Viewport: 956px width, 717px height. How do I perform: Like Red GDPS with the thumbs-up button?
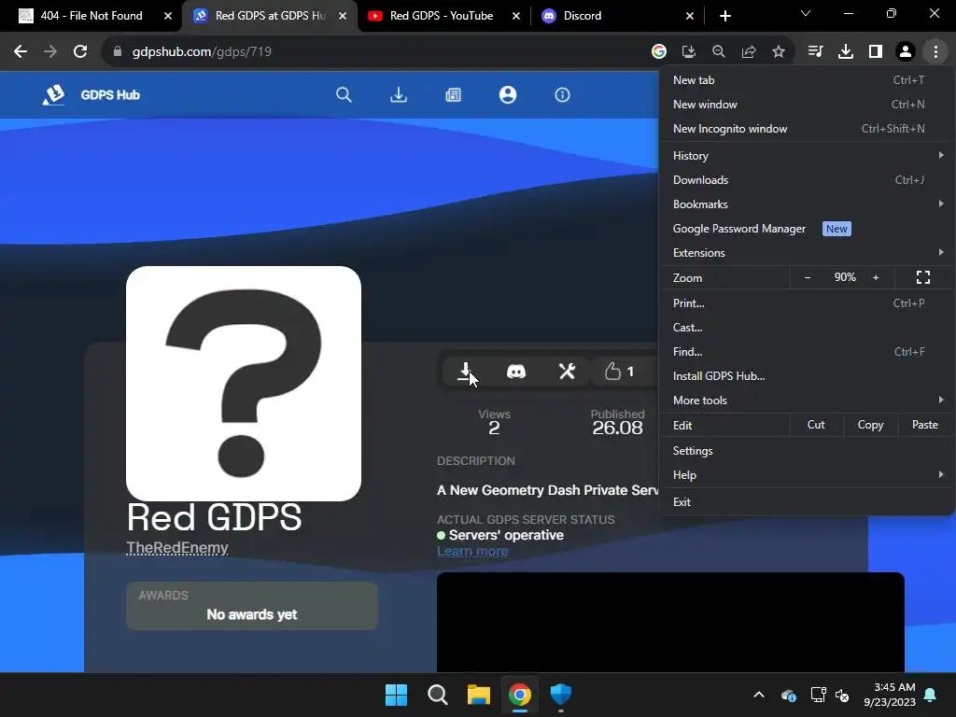(x=619, y=372)
